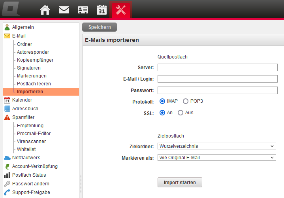Screen dimensions: 284x198
Task: Click the Spamfilter warning icon in sidebar
Action: pos(7,117)
